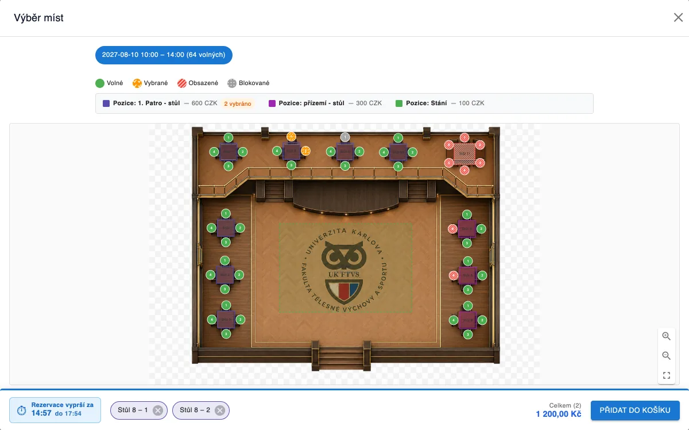Click the Vybrané legend label
The height and width of the screenshot is (430, 689).
point(156,83)
